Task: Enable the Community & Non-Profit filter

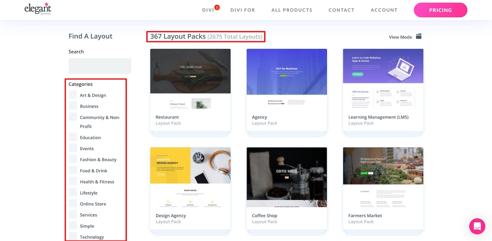Action: pyautogui.click(x=73, y=117)
